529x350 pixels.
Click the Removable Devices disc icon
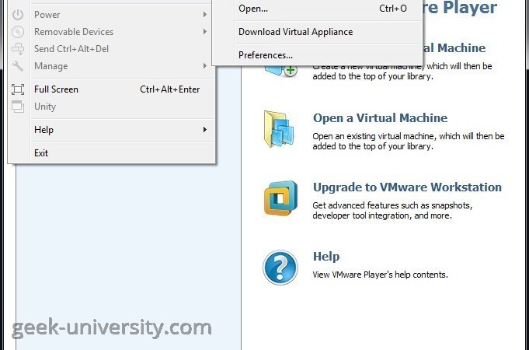click(18, 32)
